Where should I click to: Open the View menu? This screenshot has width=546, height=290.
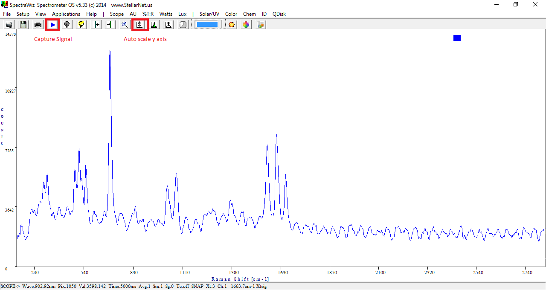click(x=41, y=14)
